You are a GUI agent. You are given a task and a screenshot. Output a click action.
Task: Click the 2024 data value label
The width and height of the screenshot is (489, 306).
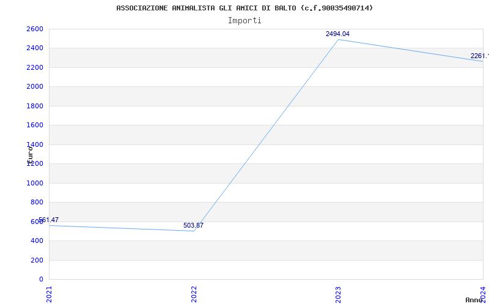[x=480, y=56]
